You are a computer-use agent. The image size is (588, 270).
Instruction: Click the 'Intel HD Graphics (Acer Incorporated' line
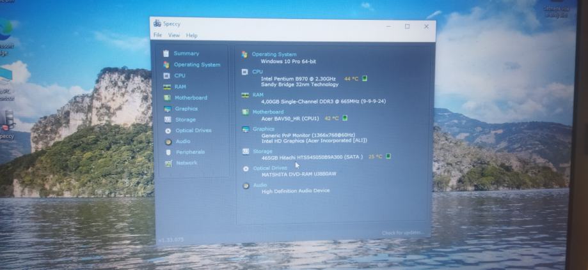click(x=314, y=140)
